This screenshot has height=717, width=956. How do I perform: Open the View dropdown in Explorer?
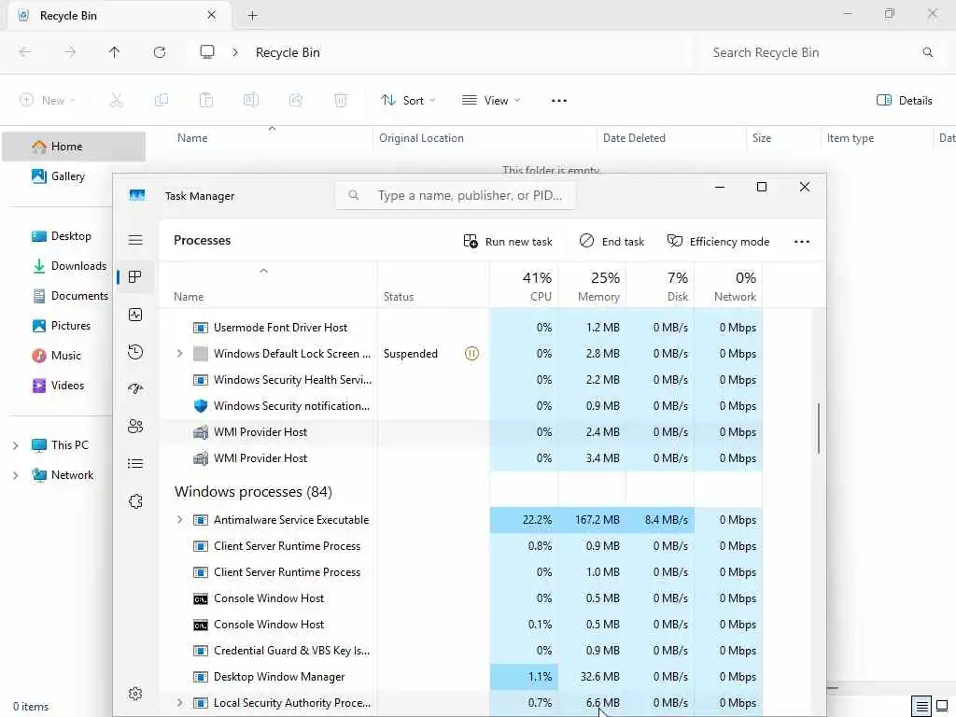[491, 101]
